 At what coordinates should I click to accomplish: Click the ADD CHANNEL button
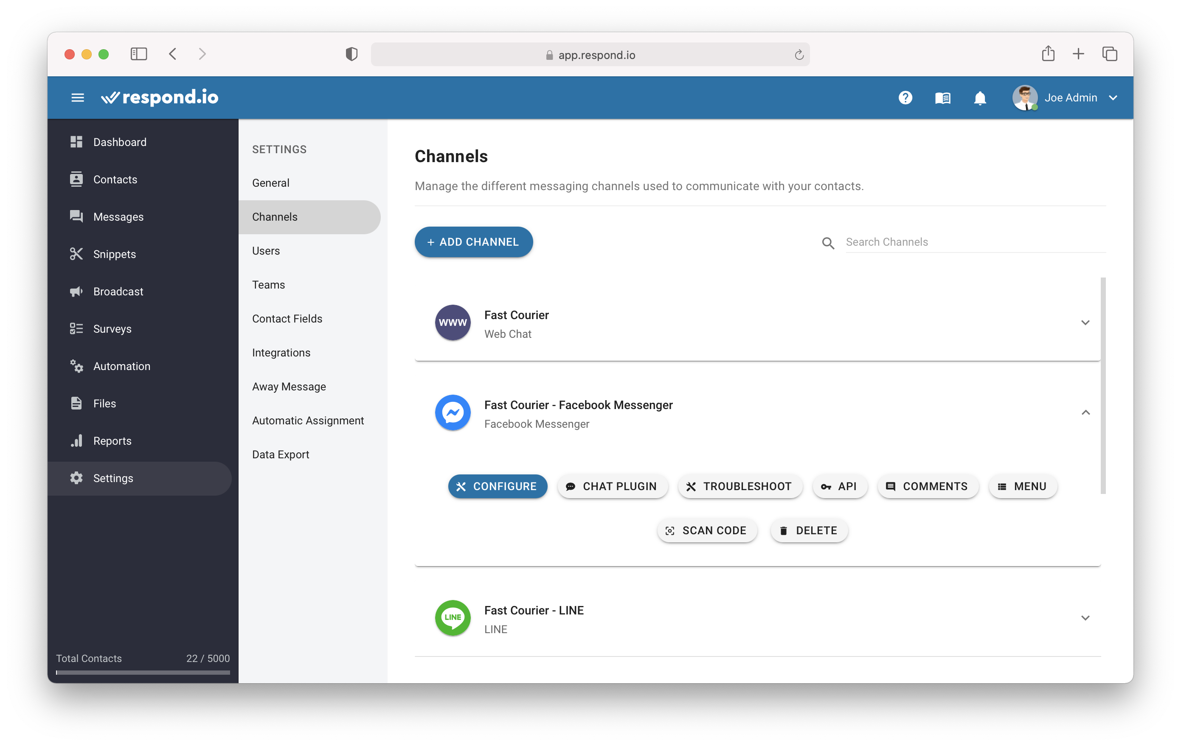coord(474,241)
